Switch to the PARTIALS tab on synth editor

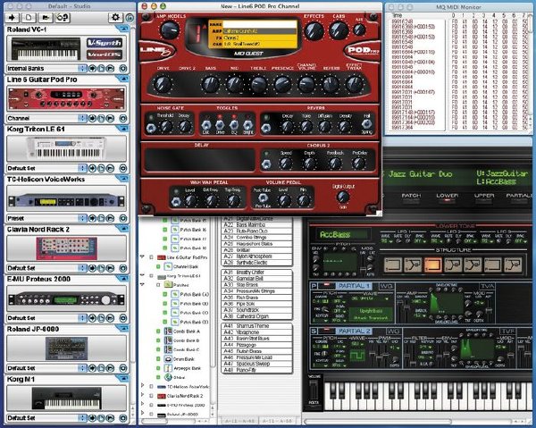click(x=520, y=197)
